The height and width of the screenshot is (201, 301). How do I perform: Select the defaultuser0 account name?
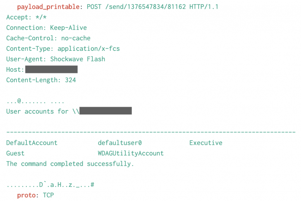[x=120, y=143]
